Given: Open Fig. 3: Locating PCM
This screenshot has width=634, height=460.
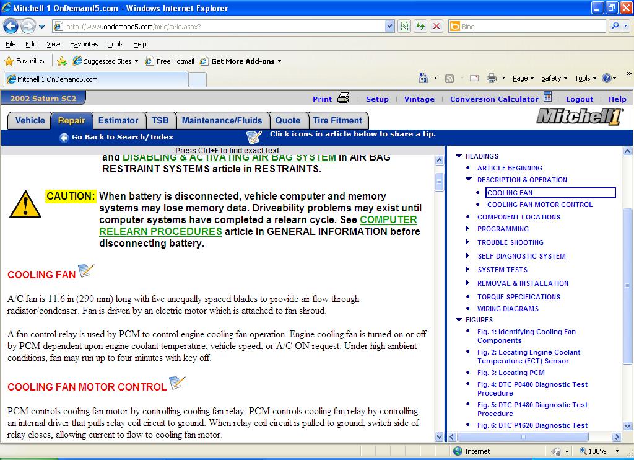Looking at the screenshot, I should pos(511,373).
